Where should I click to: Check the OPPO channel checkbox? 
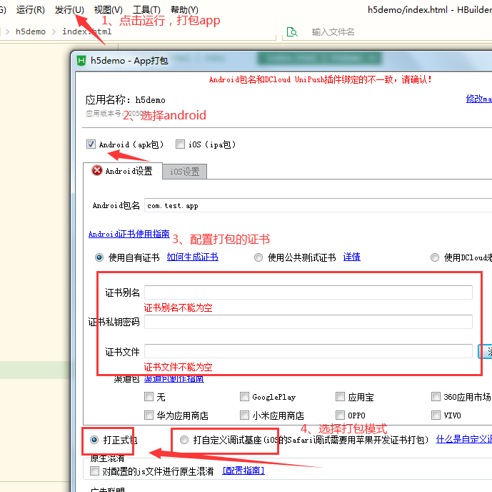click(x=340, y=415)
